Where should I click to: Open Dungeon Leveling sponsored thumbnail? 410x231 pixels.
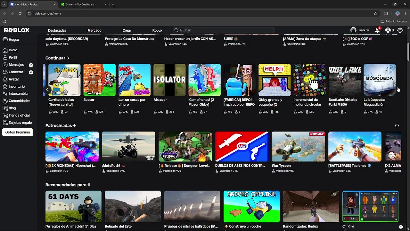tap(185, 147)
